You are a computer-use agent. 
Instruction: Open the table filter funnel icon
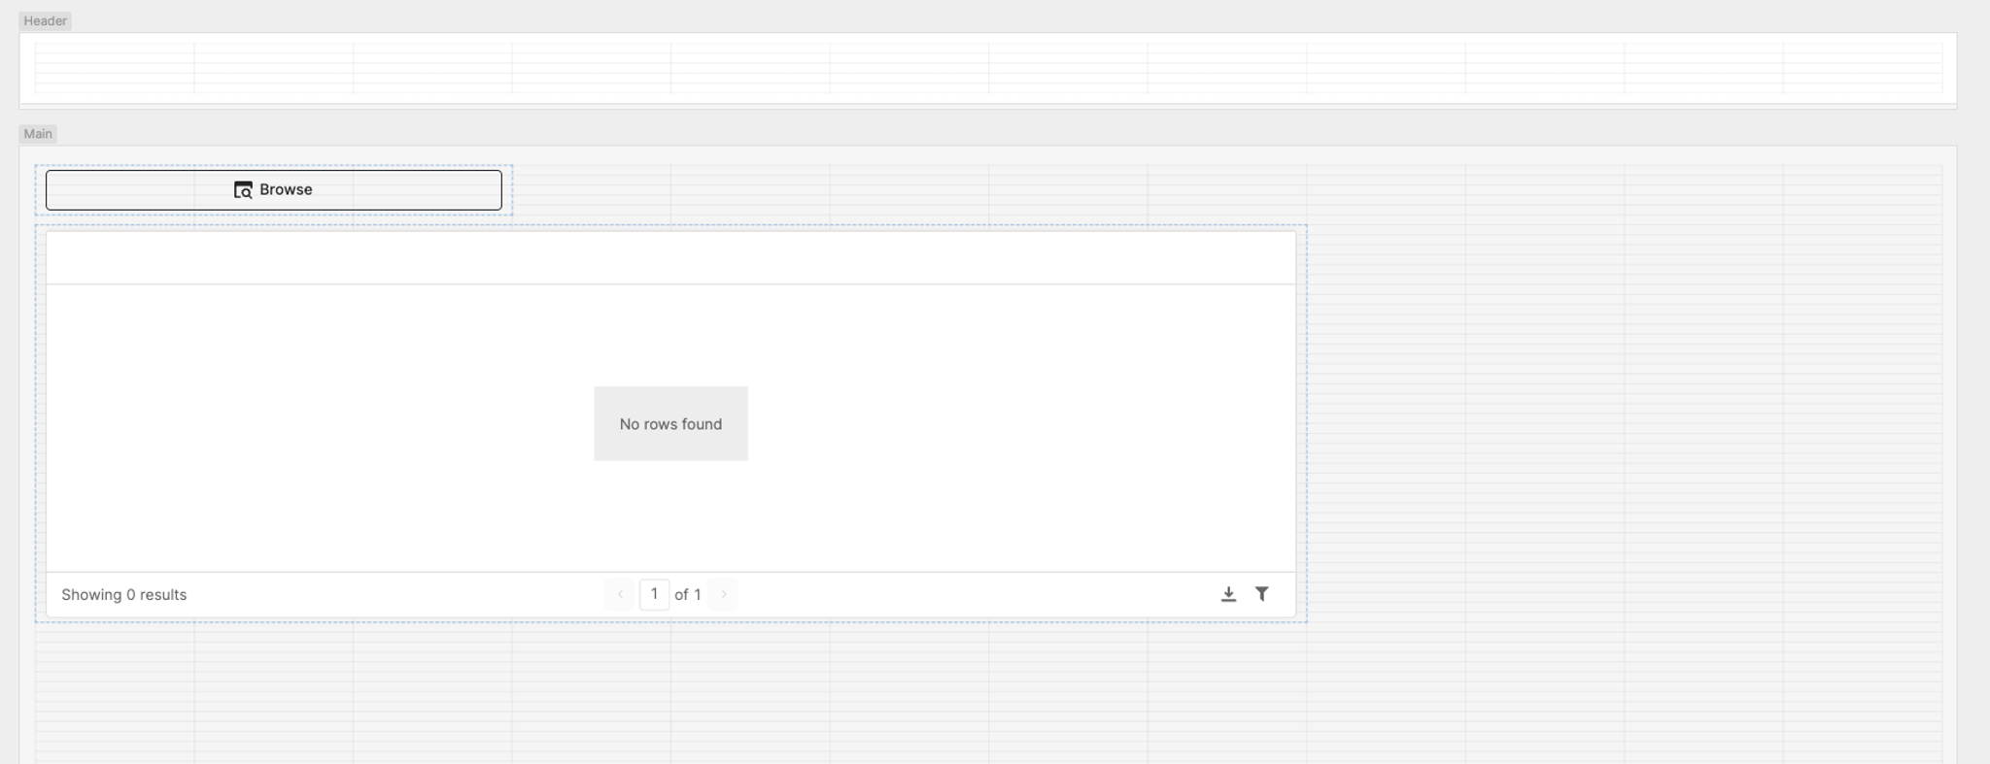pos(1261,594)
